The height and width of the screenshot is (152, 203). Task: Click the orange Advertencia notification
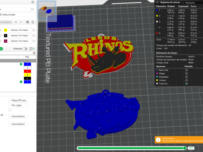pyautogui.click(x=179, y=140)
